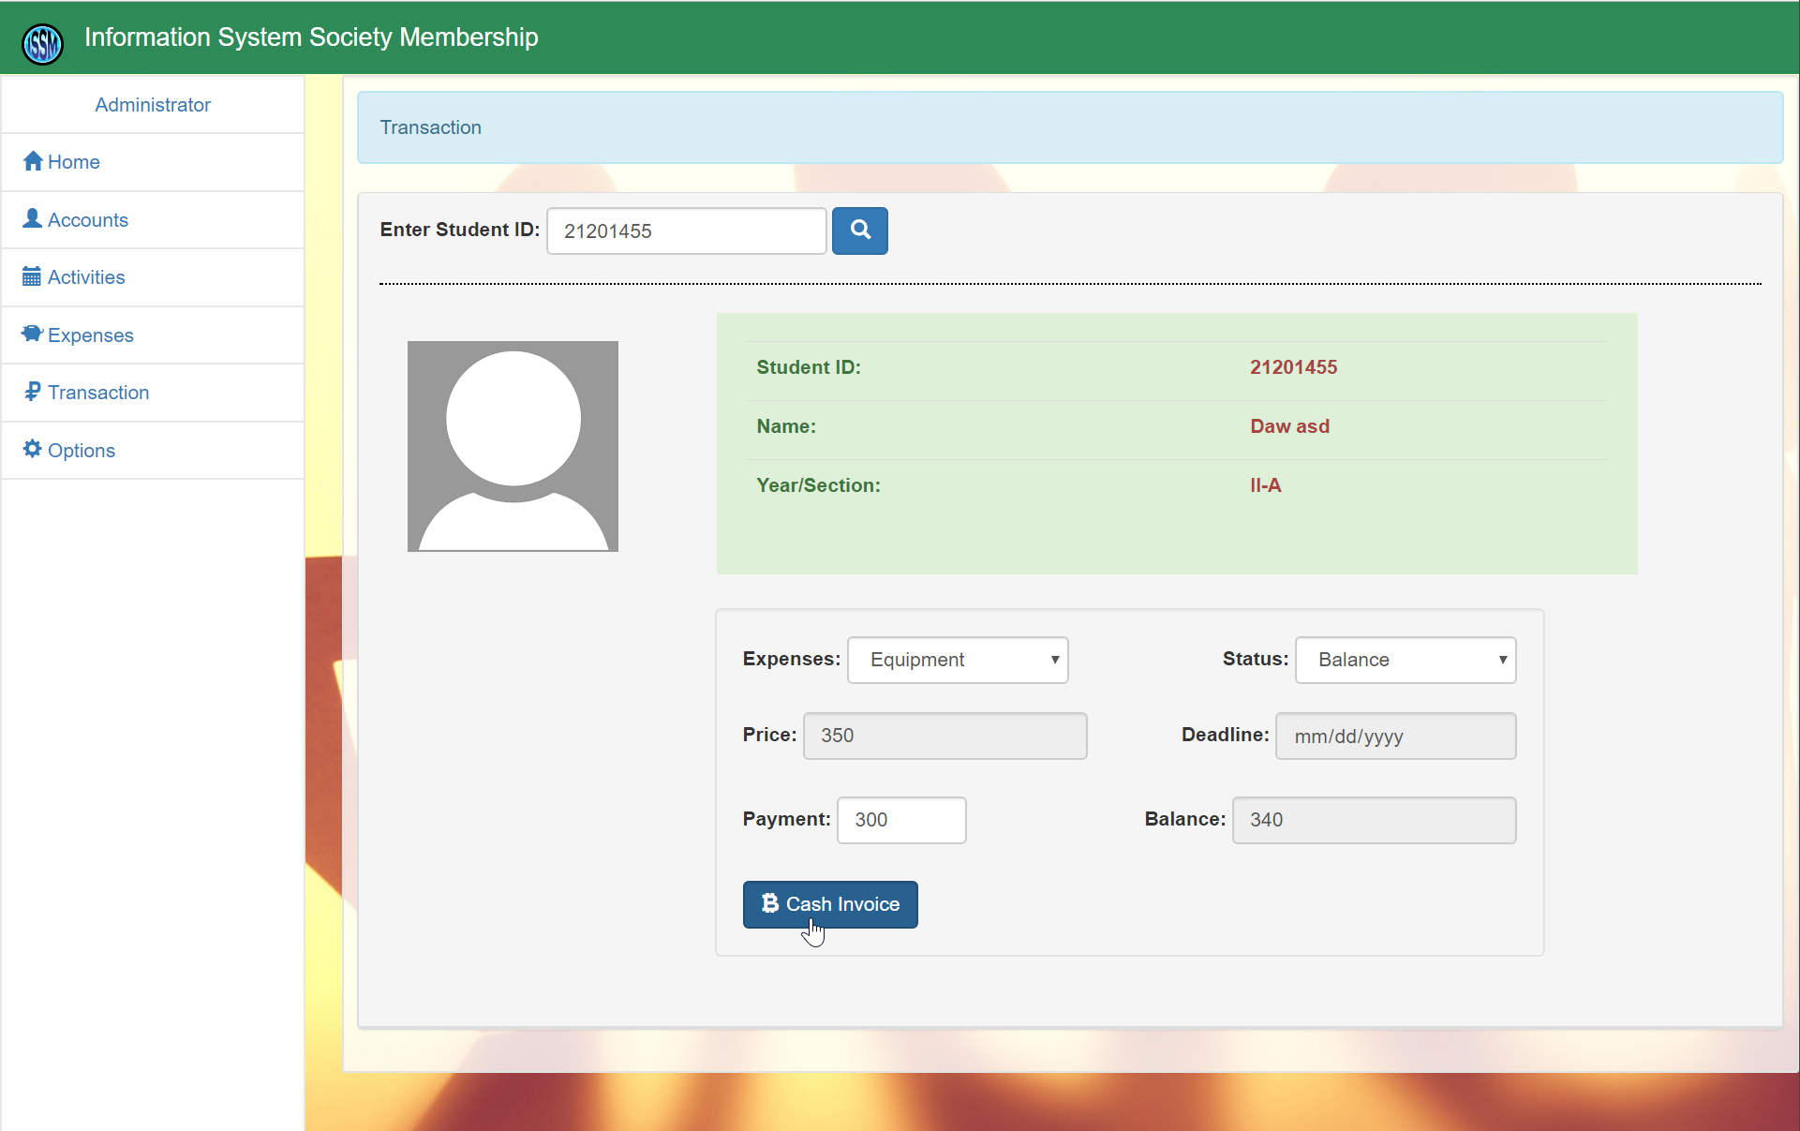Click the Activities calendar icon
The height and width of the screenshot is (1131, 1800).
coord(32,276)
